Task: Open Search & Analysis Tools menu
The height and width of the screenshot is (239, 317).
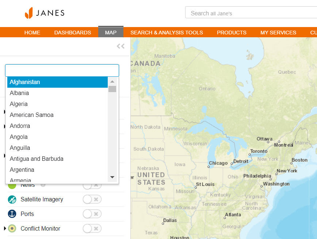Action: click(x=167, y=33)
